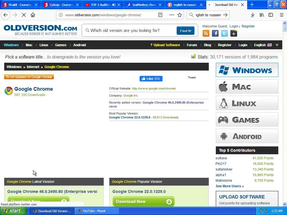Select the Linux platform banner
Viewport: 287px width, 215px height.
(x=247, y=103)
